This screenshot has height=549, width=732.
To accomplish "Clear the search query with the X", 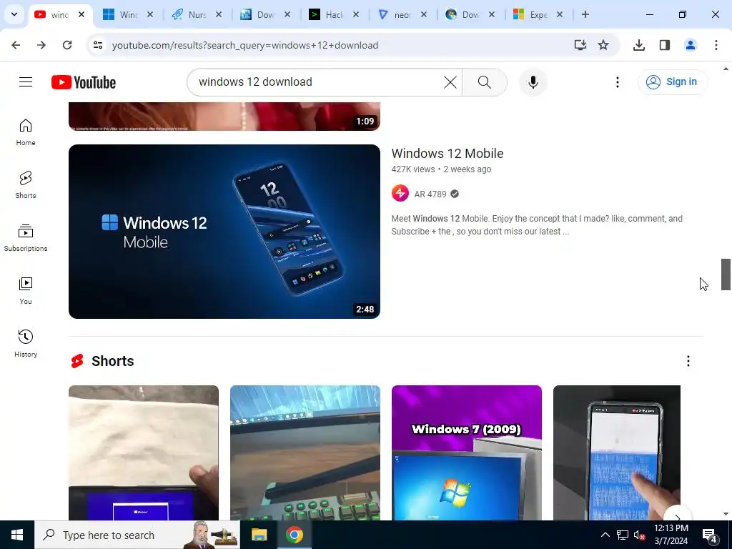I will tap(450, 82).
